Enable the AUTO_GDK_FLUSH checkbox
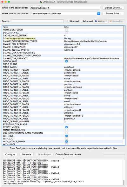Screen dimensions: 127x187 coord(67,30)
